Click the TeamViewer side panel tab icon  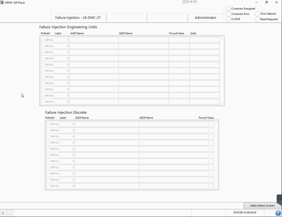point(280,198)
